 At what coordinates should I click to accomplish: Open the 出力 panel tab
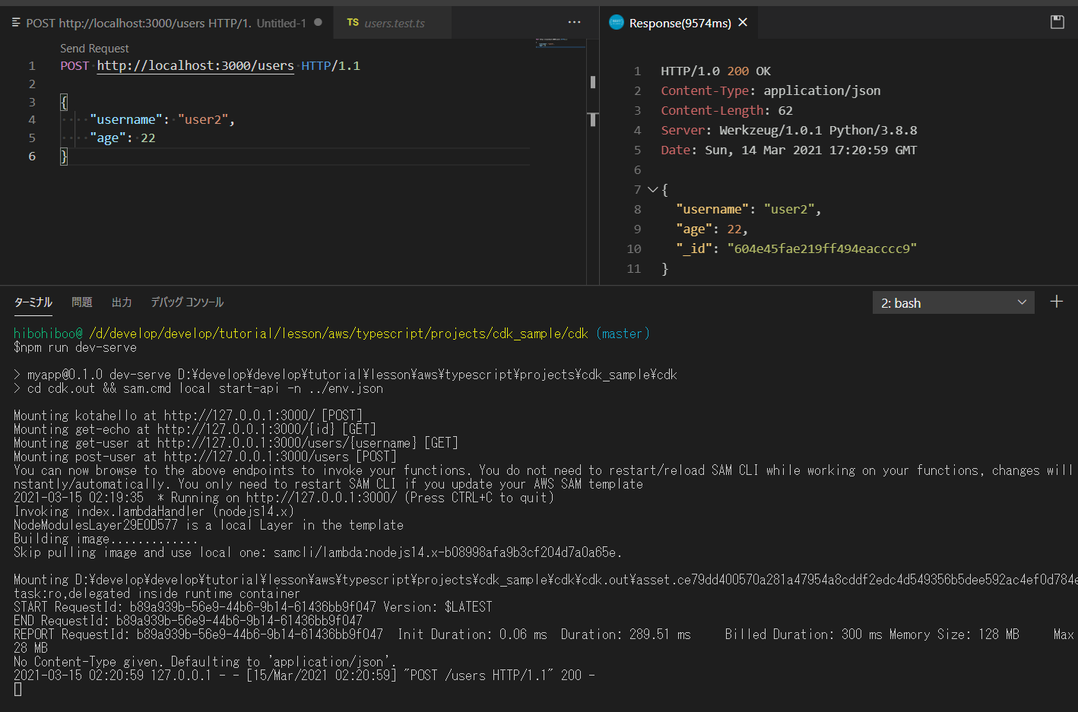tap(122, 302)
